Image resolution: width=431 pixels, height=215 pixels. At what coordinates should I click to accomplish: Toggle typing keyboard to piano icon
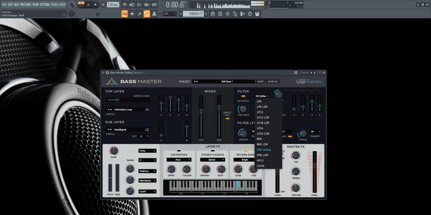coord(124,14)
